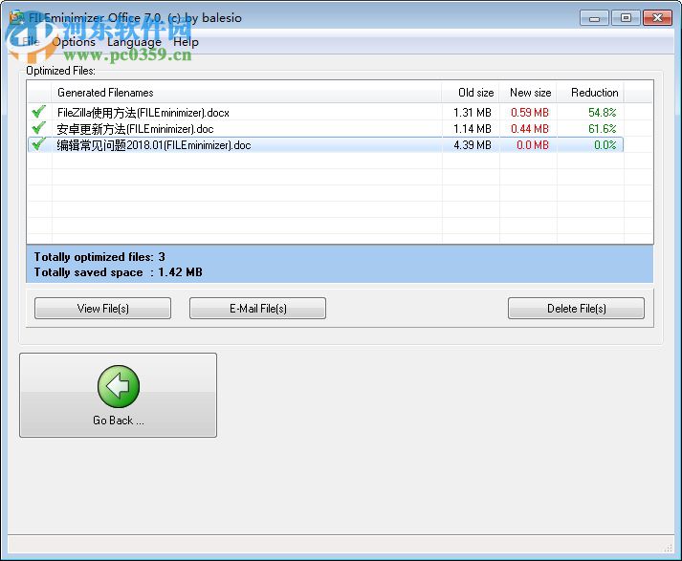Sort by Generated Filenames column header
This screenshot has height=561, width=682.
pos(247,92)
